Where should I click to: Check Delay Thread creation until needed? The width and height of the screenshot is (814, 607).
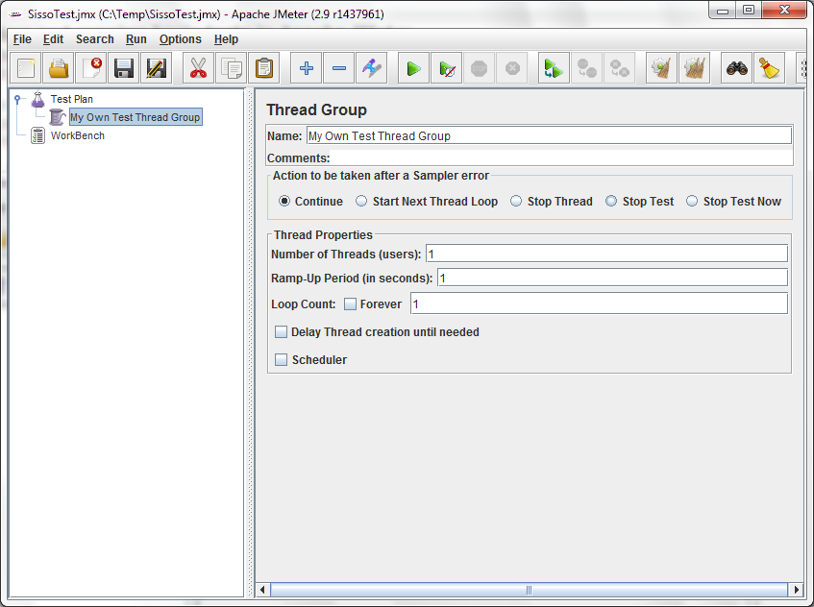click(281, 332)
